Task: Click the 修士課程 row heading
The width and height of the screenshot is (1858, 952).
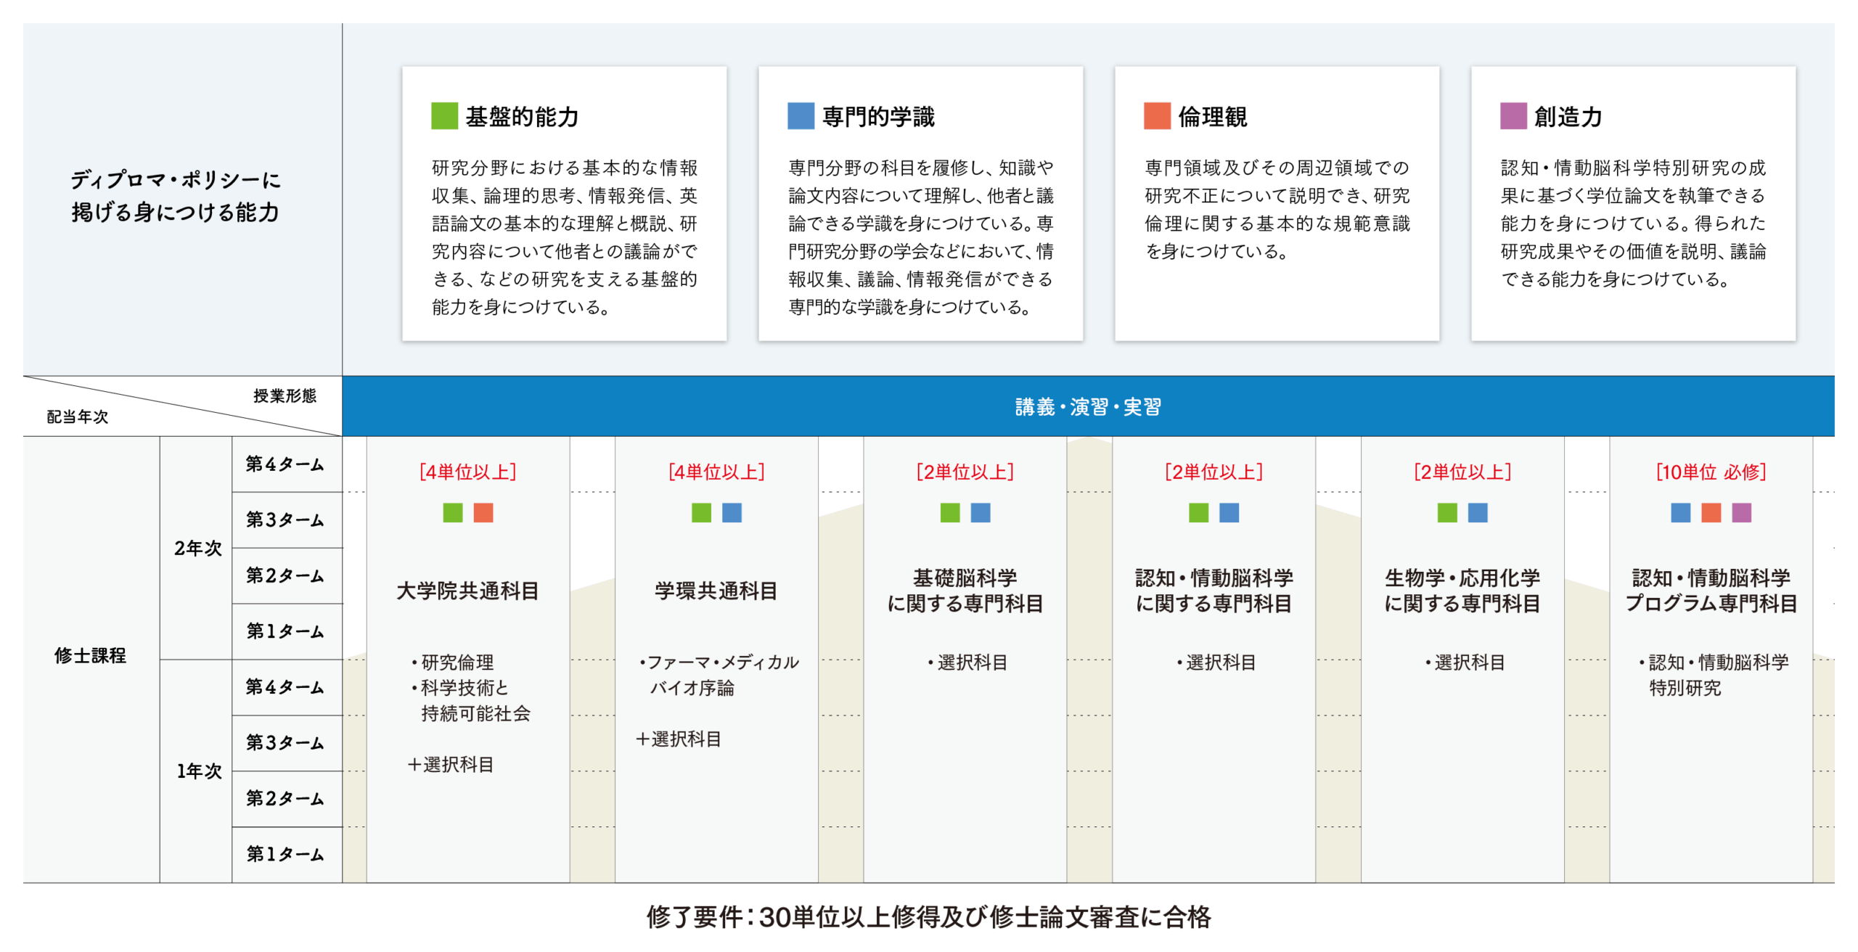Action: pyautogui.click(x=90, y=655)
